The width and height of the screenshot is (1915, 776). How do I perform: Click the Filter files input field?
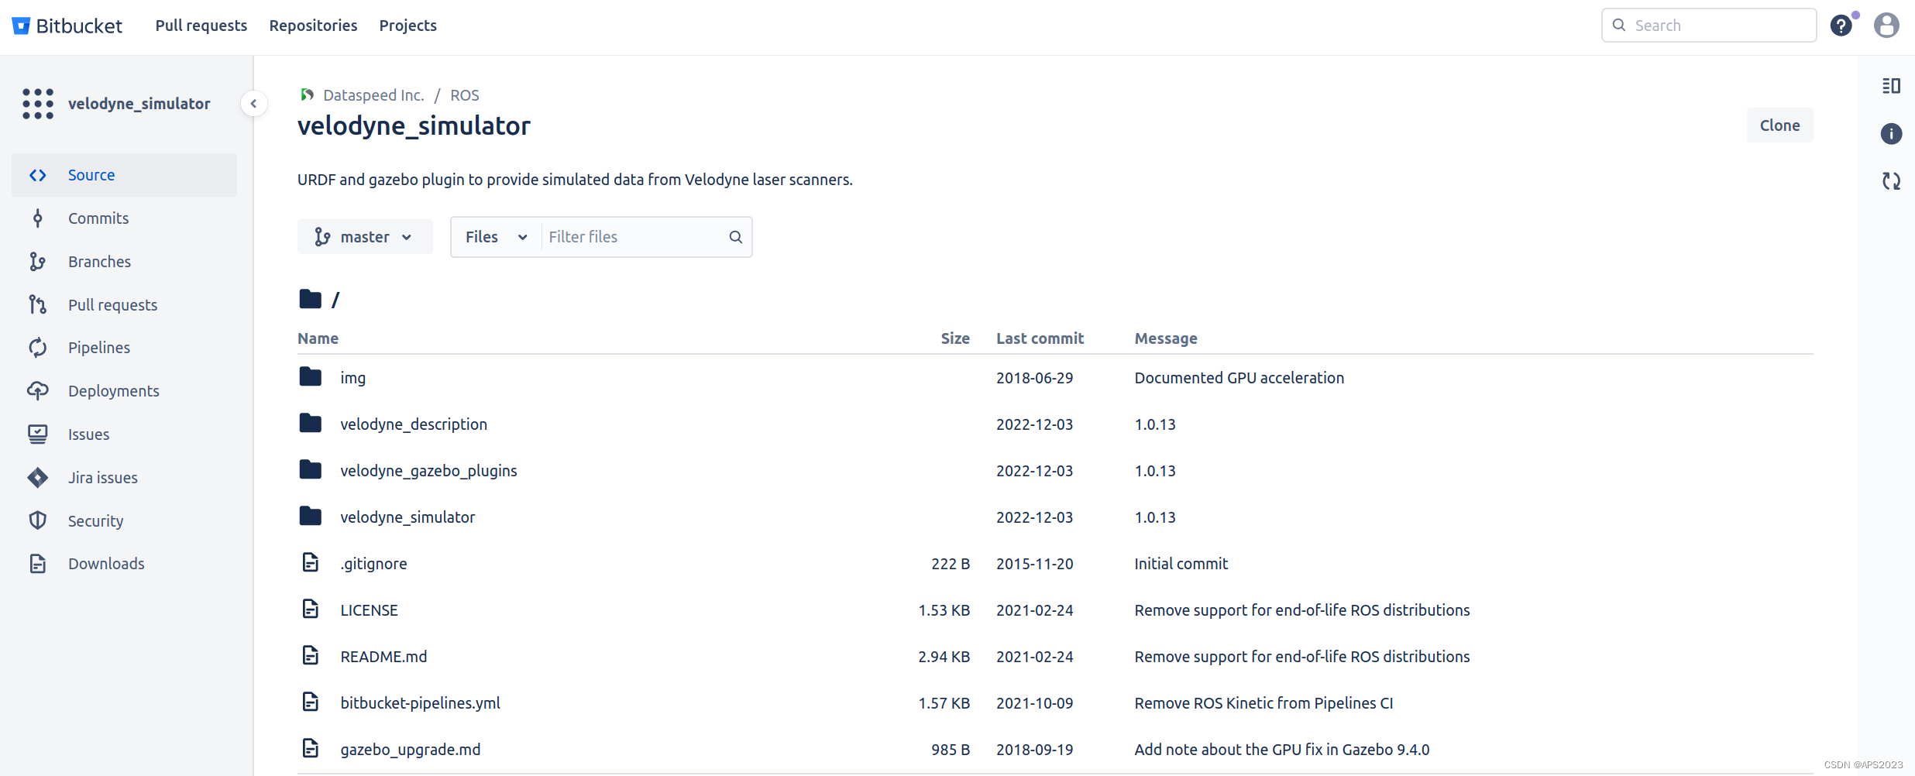click(x=635, y=237)
